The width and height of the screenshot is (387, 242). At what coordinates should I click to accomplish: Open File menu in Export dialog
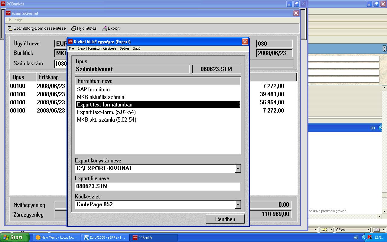pyautogui.click(x=71, y=48)
